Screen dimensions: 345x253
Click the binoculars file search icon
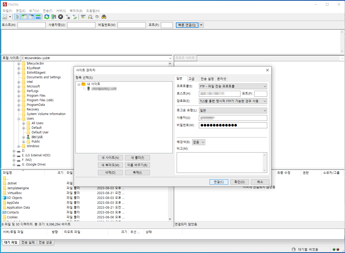tap(104, 17)
